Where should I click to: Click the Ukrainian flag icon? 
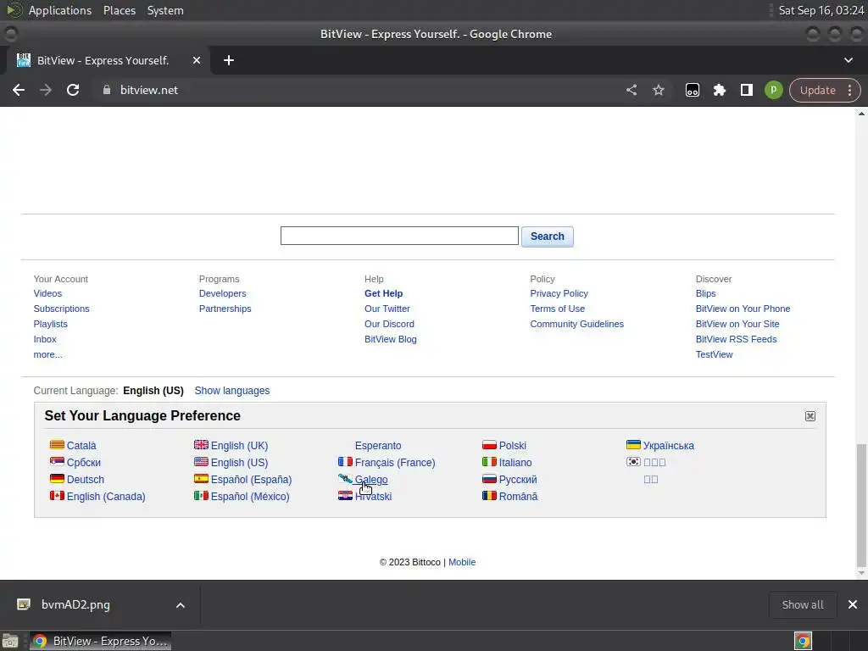click(633, 444)
